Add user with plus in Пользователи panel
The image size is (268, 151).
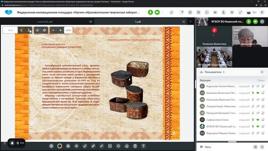(x=262, y=72)
